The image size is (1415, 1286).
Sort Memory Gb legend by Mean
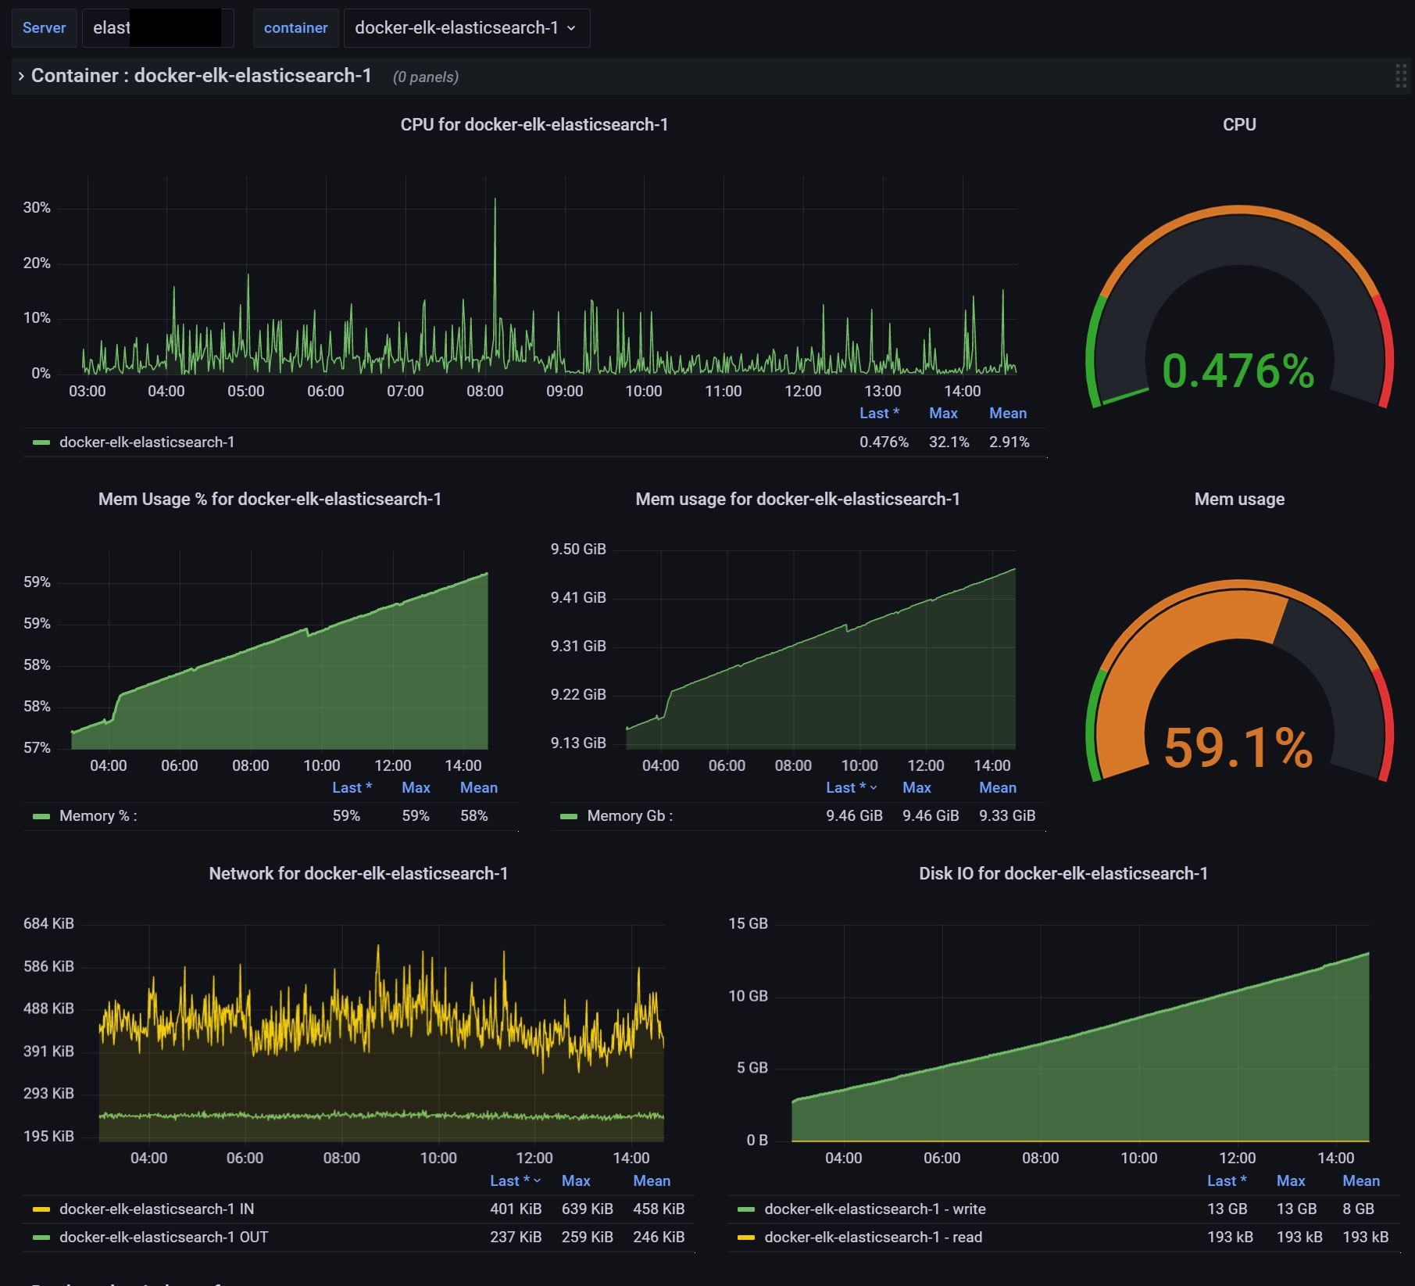[x=998, y=788]
